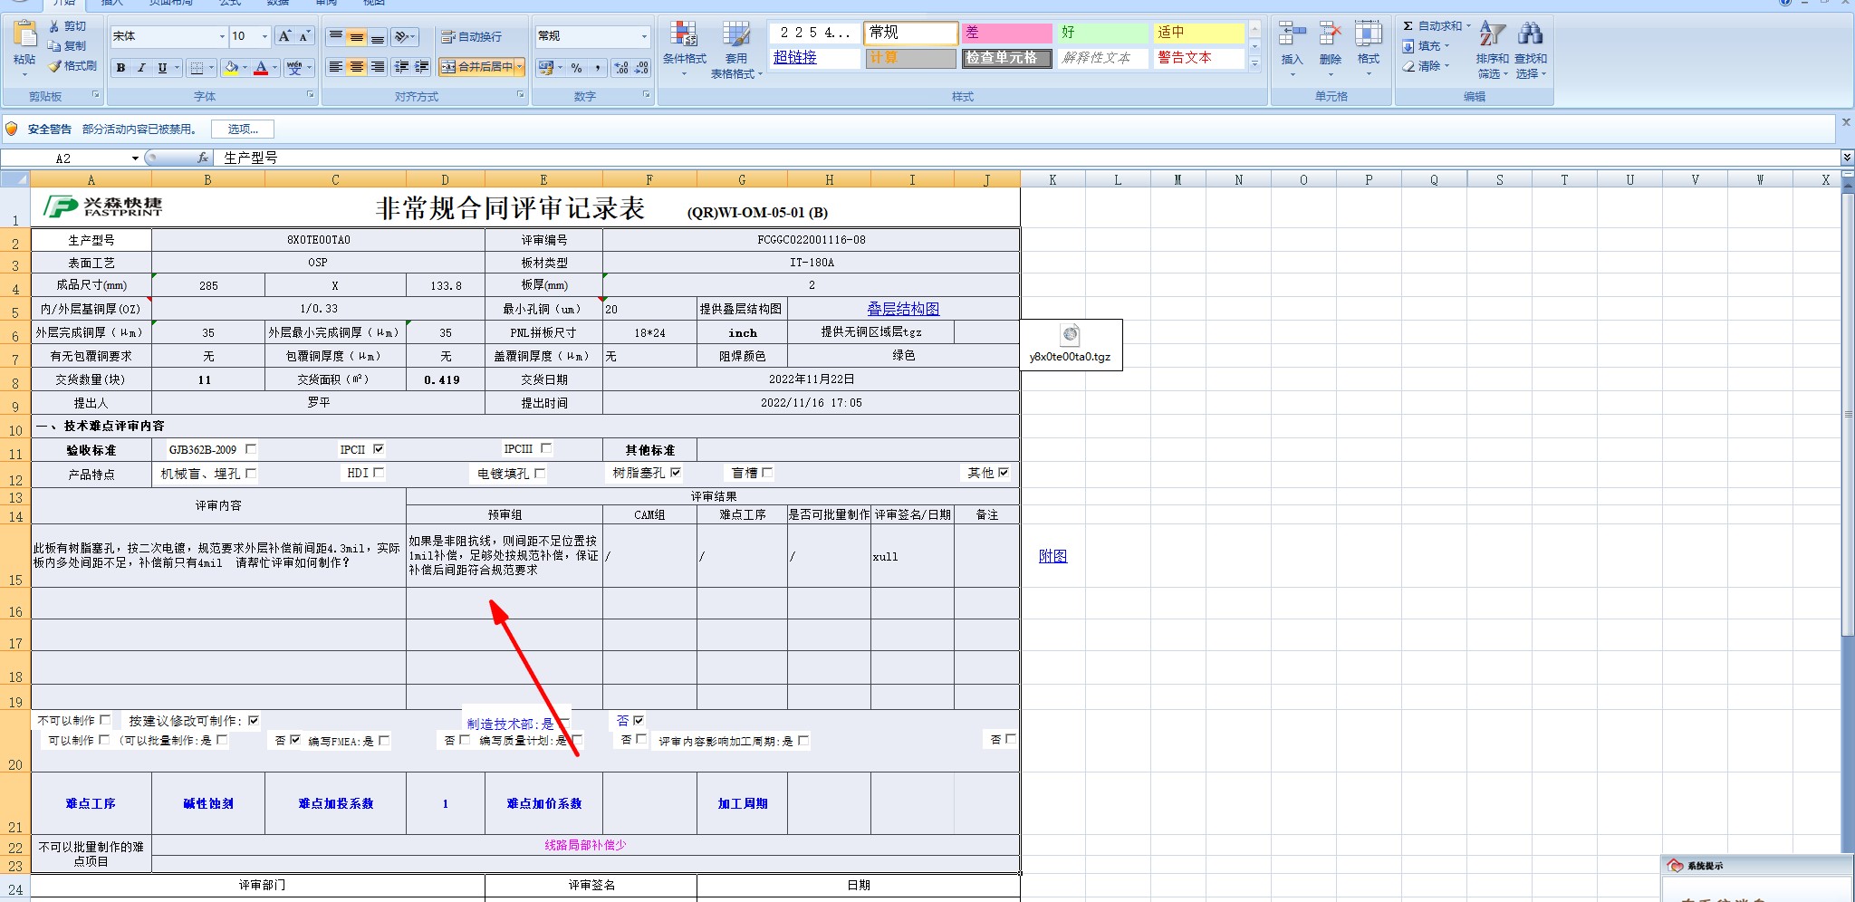
Task: Open the font color dropdown arrow
Action: click(x=275, y=68)
